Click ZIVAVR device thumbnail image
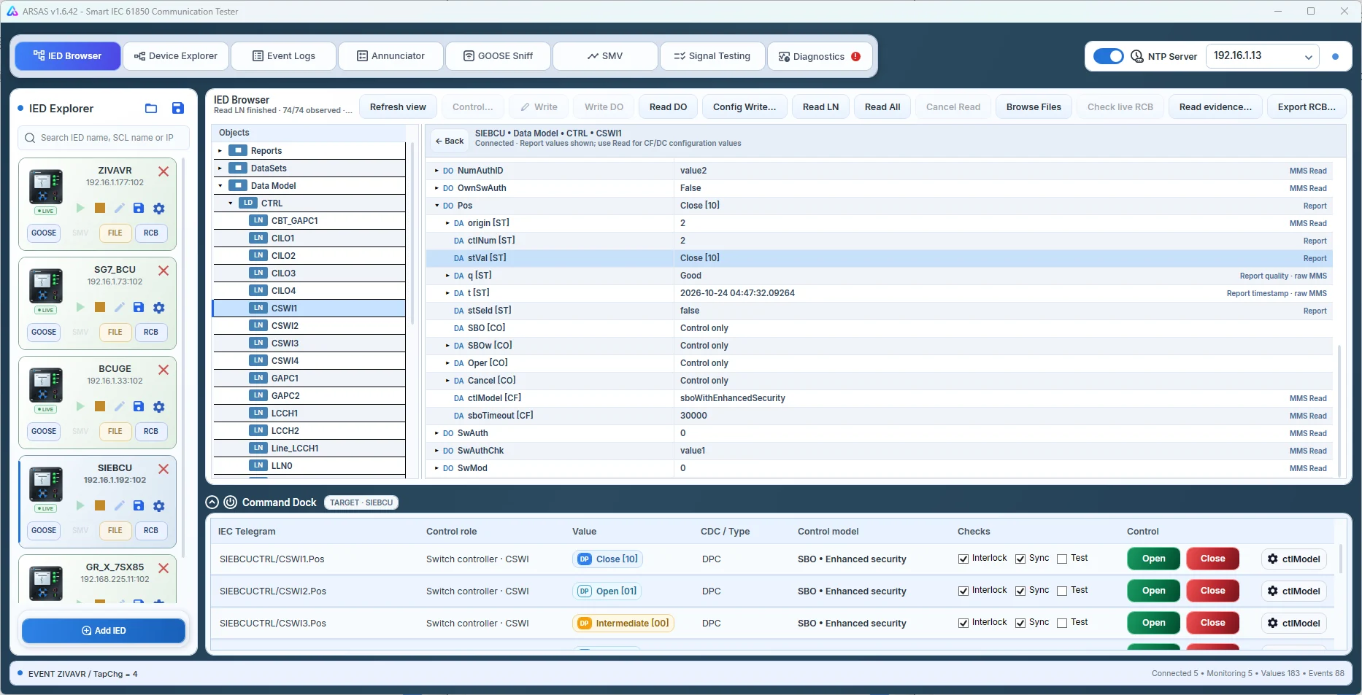Screen dimensions: 1362x695 (x=46, y=187)
